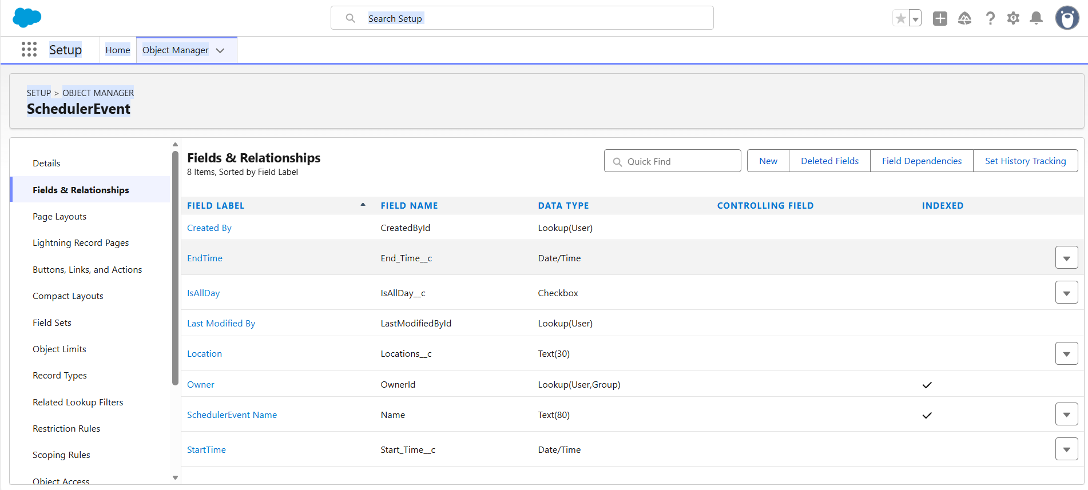Screen dimensions: 1088x490
Task: Open Deleted Fields
Action: (830, 161)
